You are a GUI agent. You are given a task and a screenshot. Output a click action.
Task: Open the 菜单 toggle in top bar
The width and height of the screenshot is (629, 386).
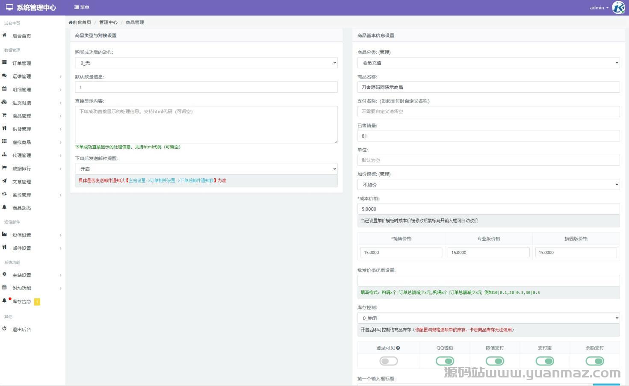pos(82,7)
